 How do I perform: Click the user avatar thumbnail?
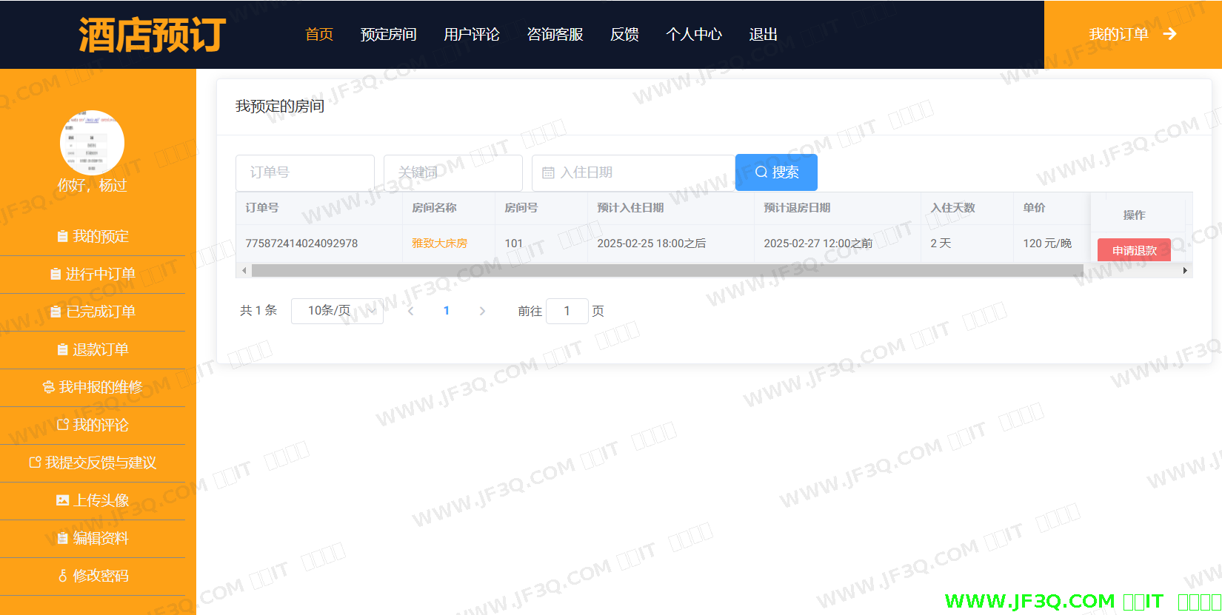92,143
